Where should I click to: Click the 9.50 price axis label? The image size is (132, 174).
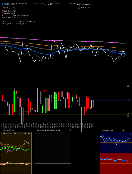(128, 86)
